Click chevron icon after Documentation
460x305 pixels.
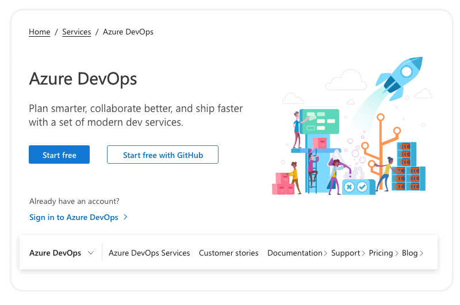(x=325, y=253)
